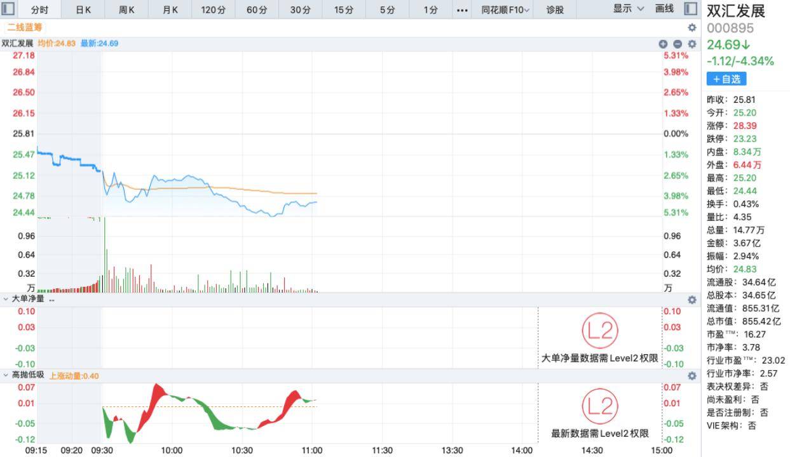Click 内盘 value 8.34万
This screenshot has width=790, height=457.
[747, 152]
